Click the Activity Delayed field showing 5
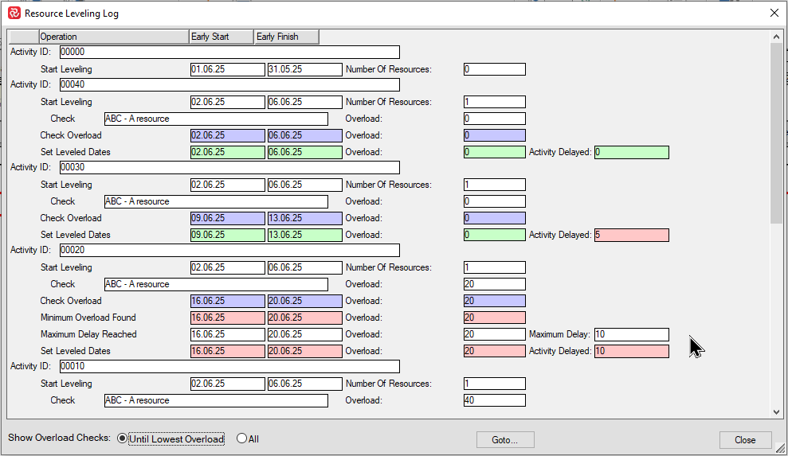 point(632,235)
